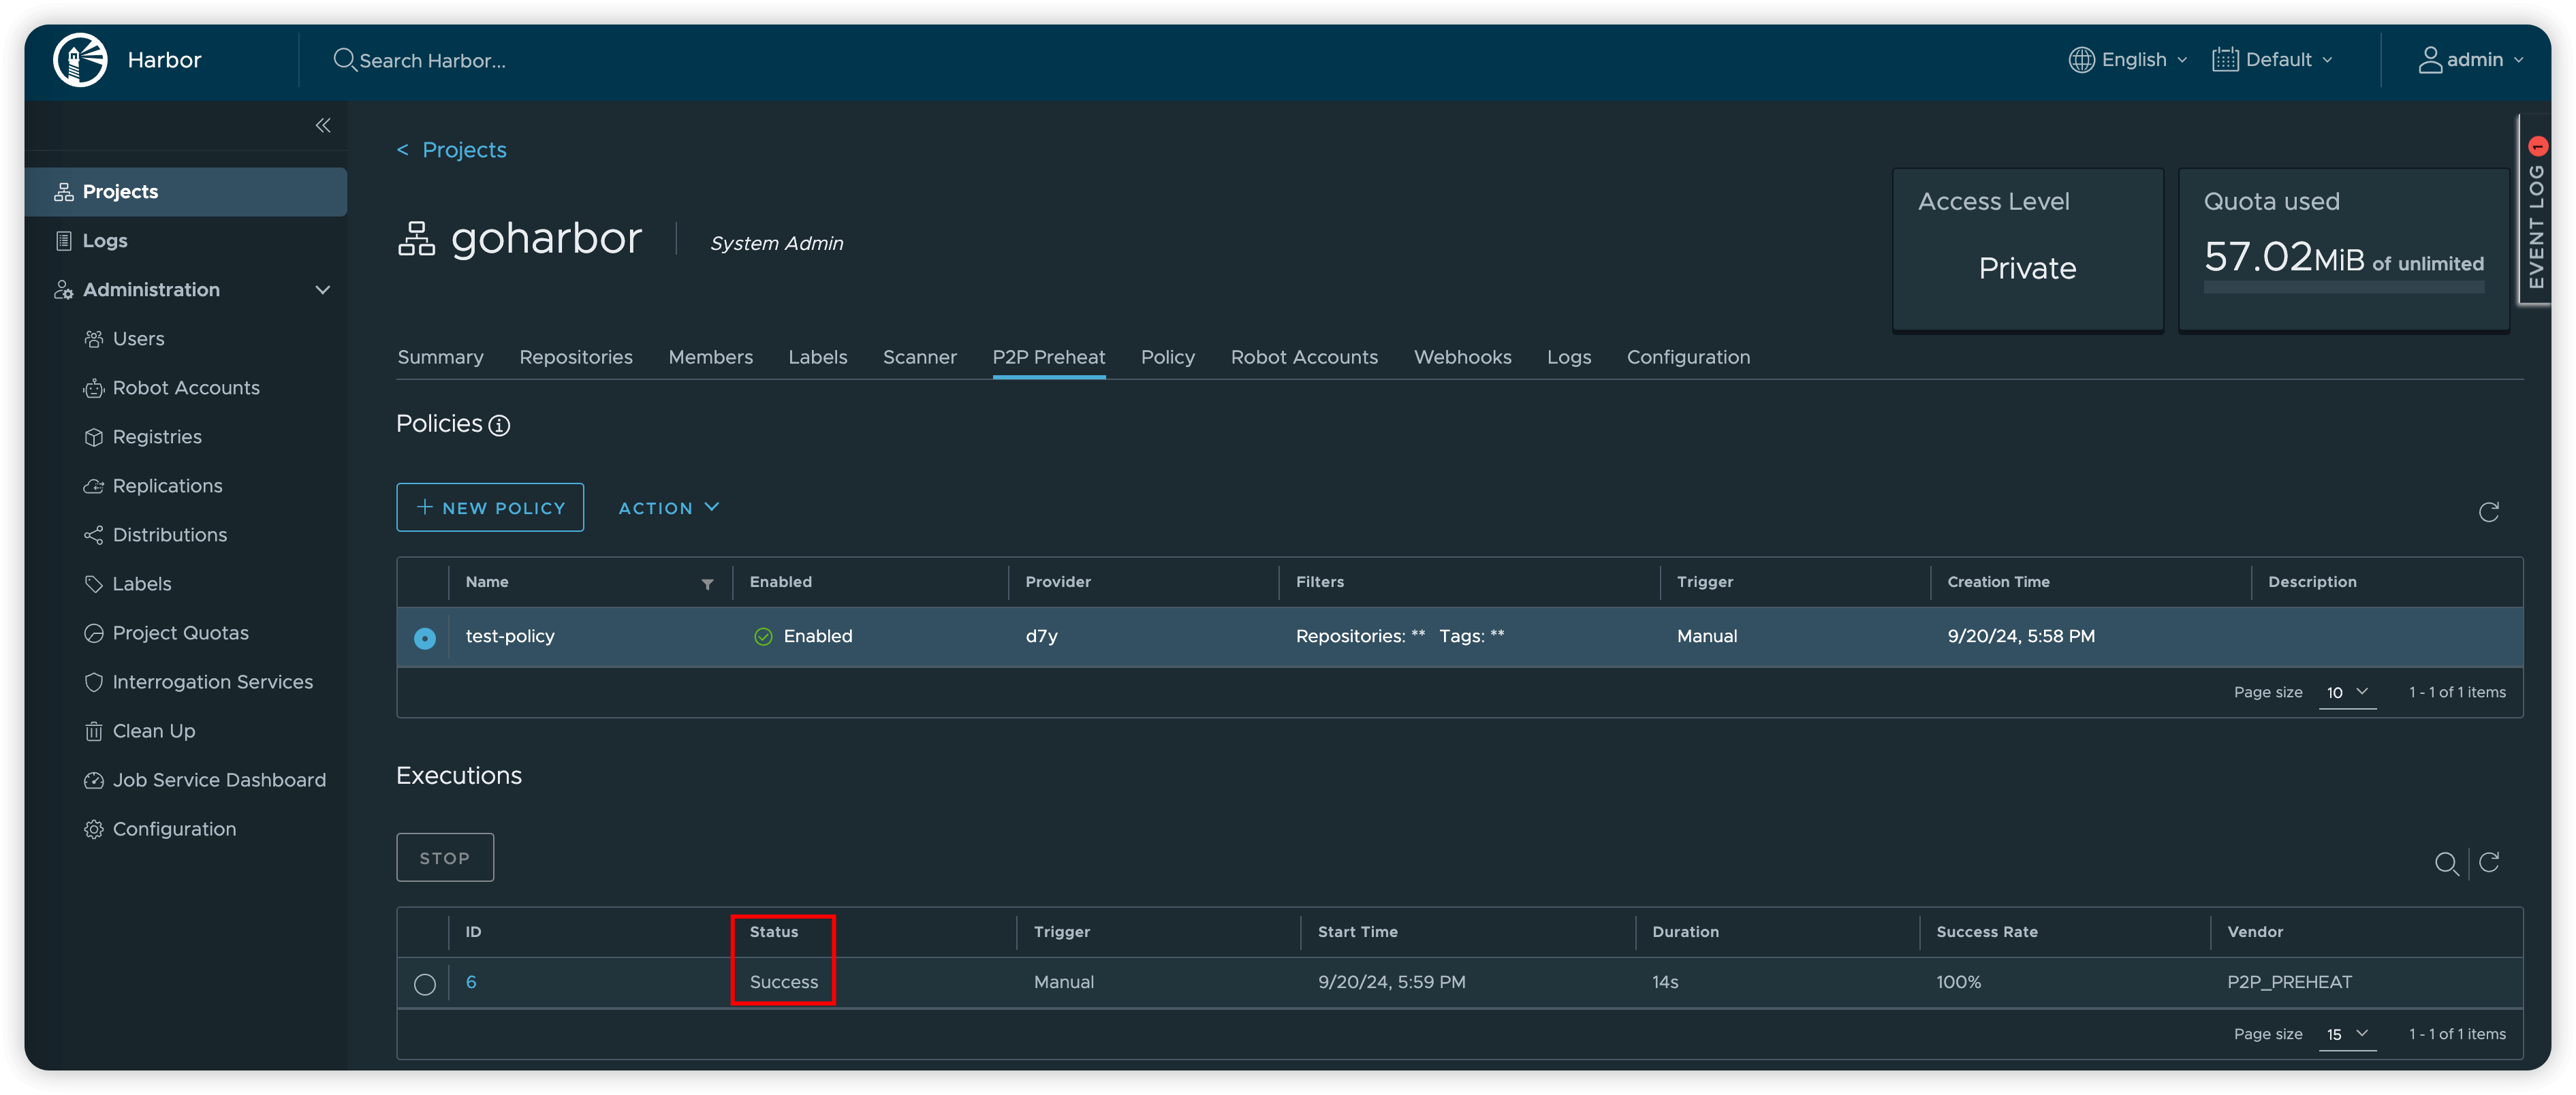Switch to the Webhooks tab
The width and height of the screenshot is (2576, 1095).
click(x=1462, y=357)
